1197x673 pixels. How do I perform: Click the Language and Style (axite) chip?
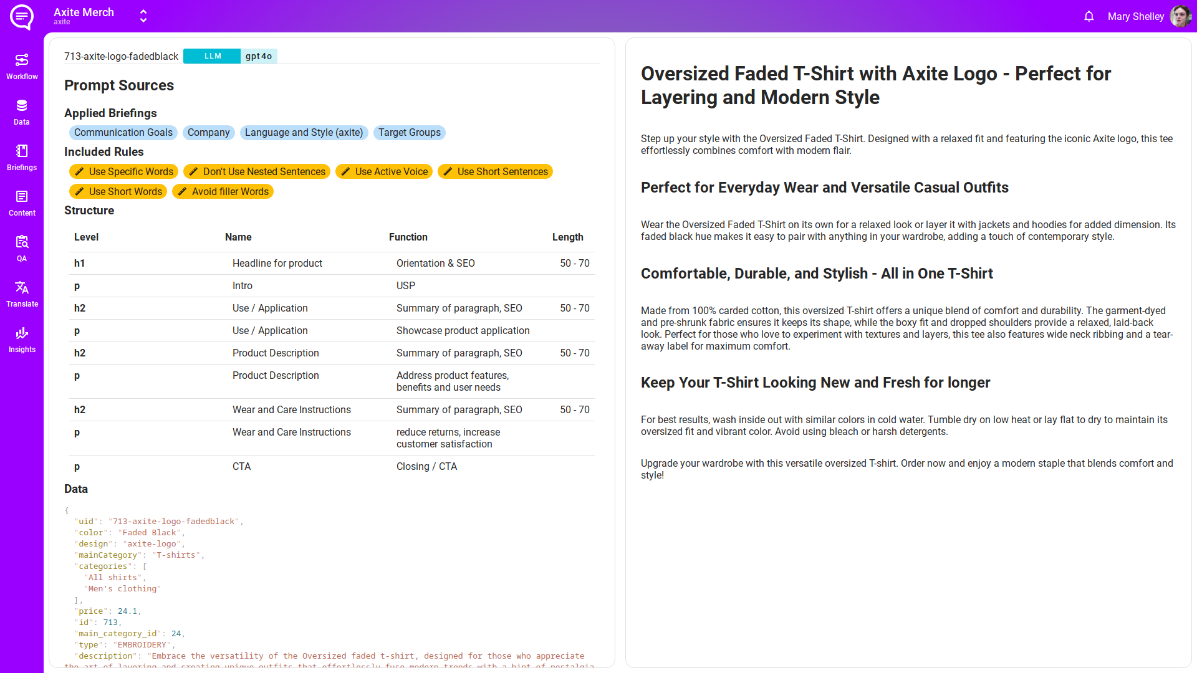point(304,133)
